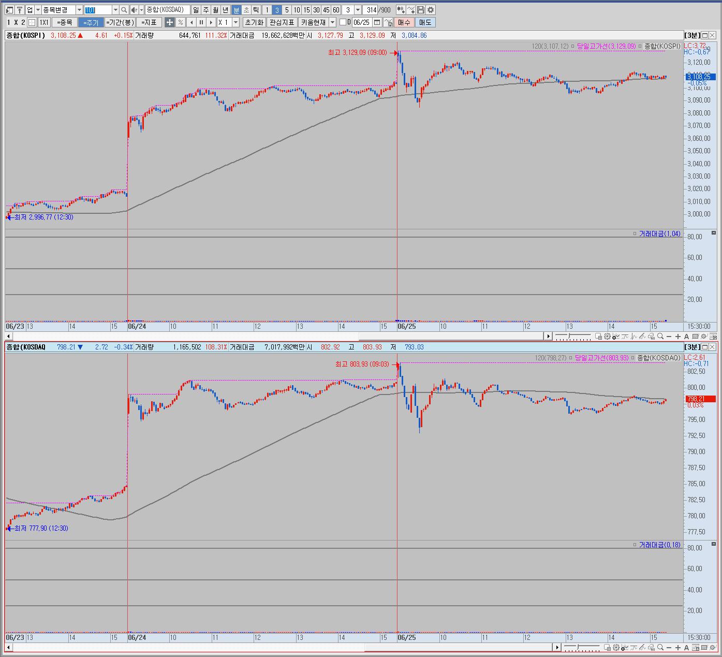Toggle 거래대금 indicator box in KOSDAQ chart
The width and height of the screenshot is (722, 657).
tap(635, 545)
